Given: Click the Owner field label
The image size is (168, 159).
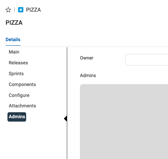Looking at the screenshot, I should (87, 58).
